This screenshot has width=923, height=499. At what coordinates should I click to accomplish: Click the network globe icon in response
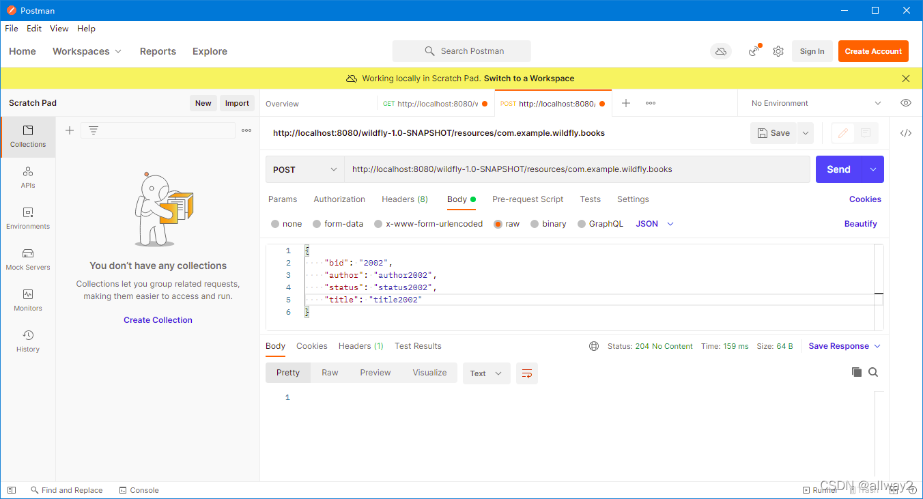pyautogui.click(x=594, y=346)
